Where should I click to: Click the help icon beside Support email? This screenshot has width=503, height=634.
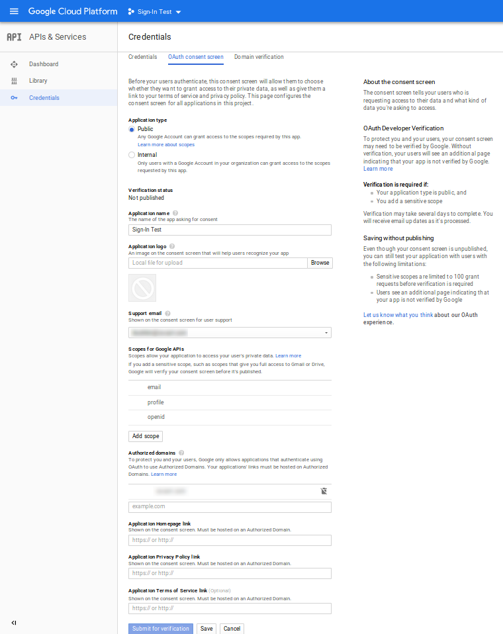click(167, 314)
